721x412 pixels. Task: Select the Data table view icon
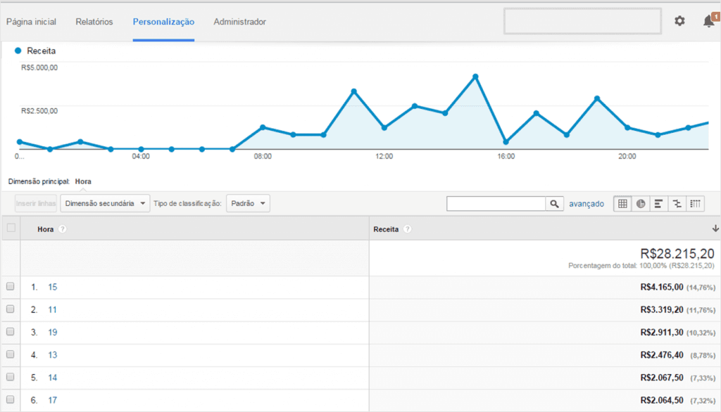coord(622,203)
